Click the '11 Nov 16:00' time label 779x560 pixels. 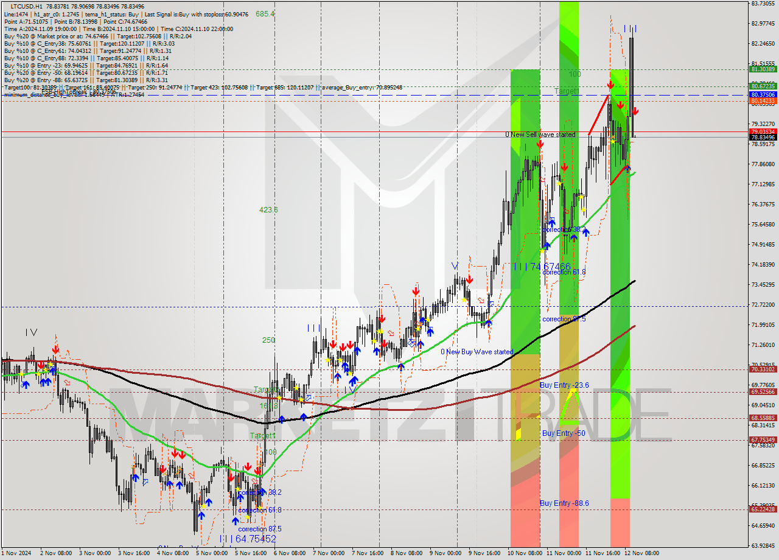602,553
